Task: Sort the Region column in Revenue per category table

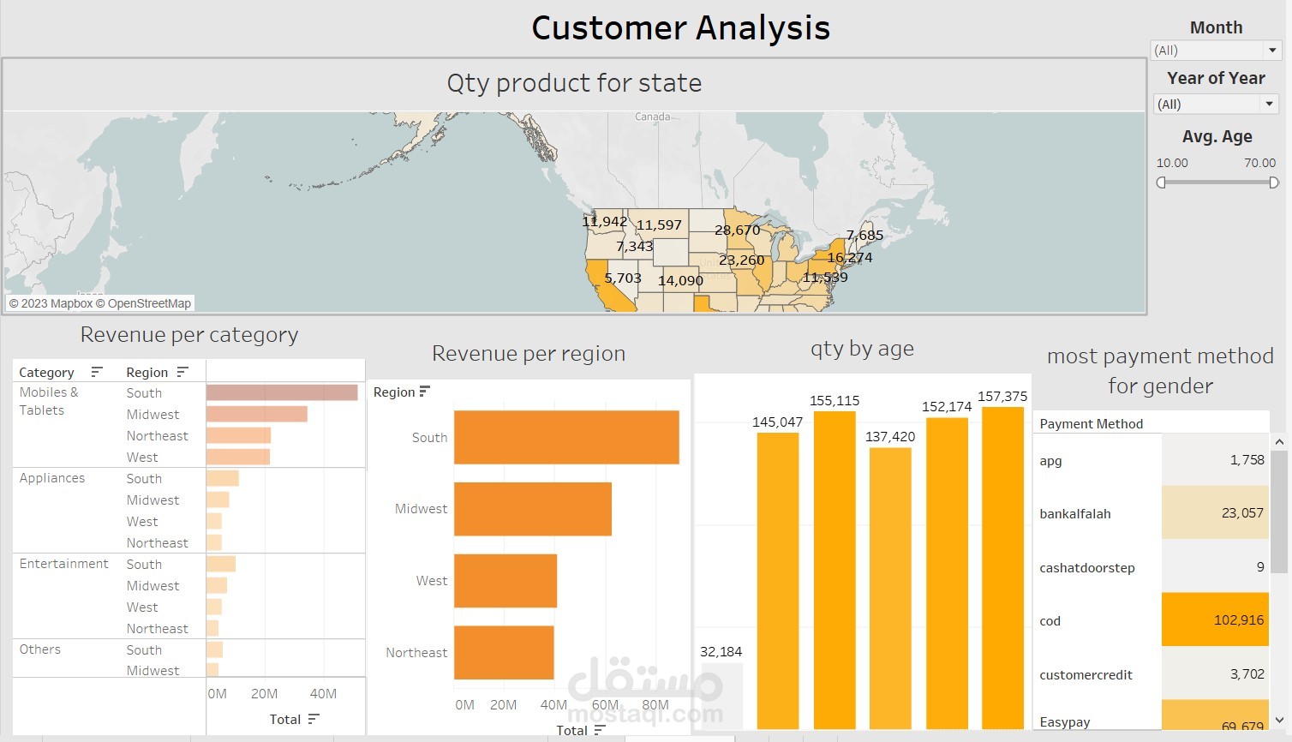Action: point(182,370)
